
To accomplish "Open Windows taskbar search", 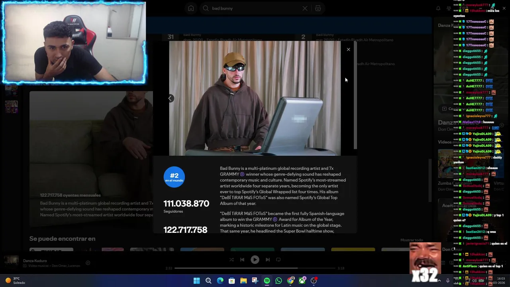I will pyautogui.click(x=208, y=281).
